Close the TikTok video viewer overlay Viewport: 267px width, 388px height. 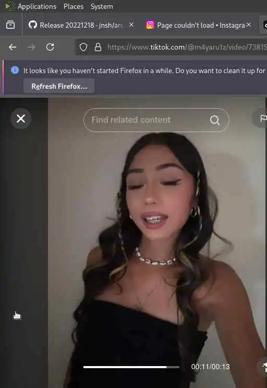coord(21,119)
